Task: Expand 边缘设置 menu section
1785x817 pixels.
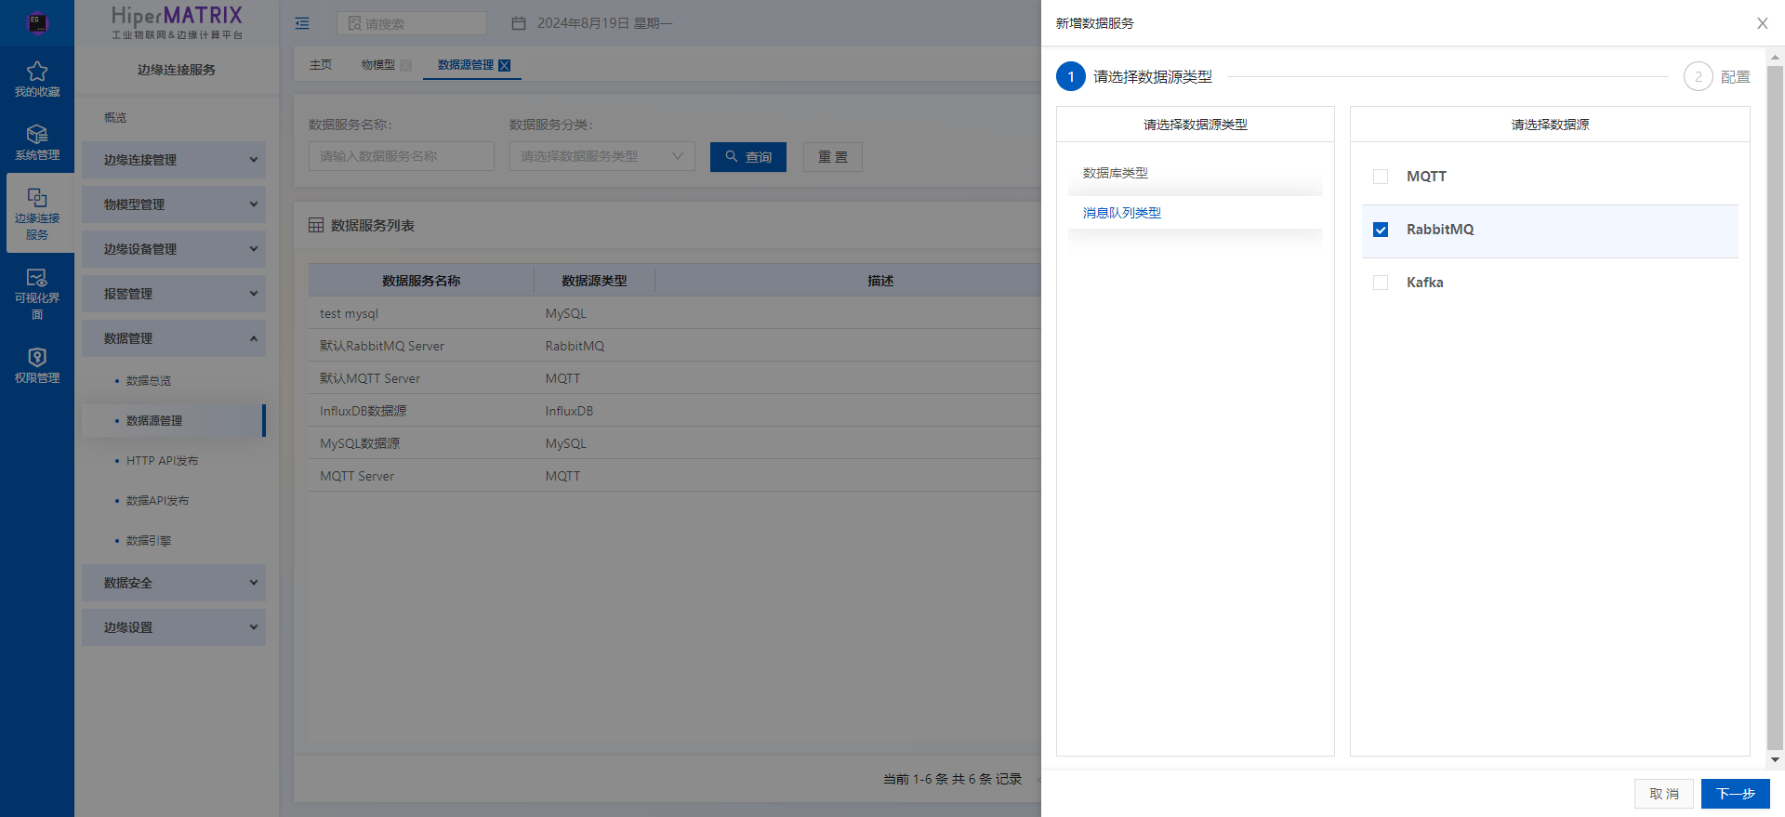Action: (174, 627)
